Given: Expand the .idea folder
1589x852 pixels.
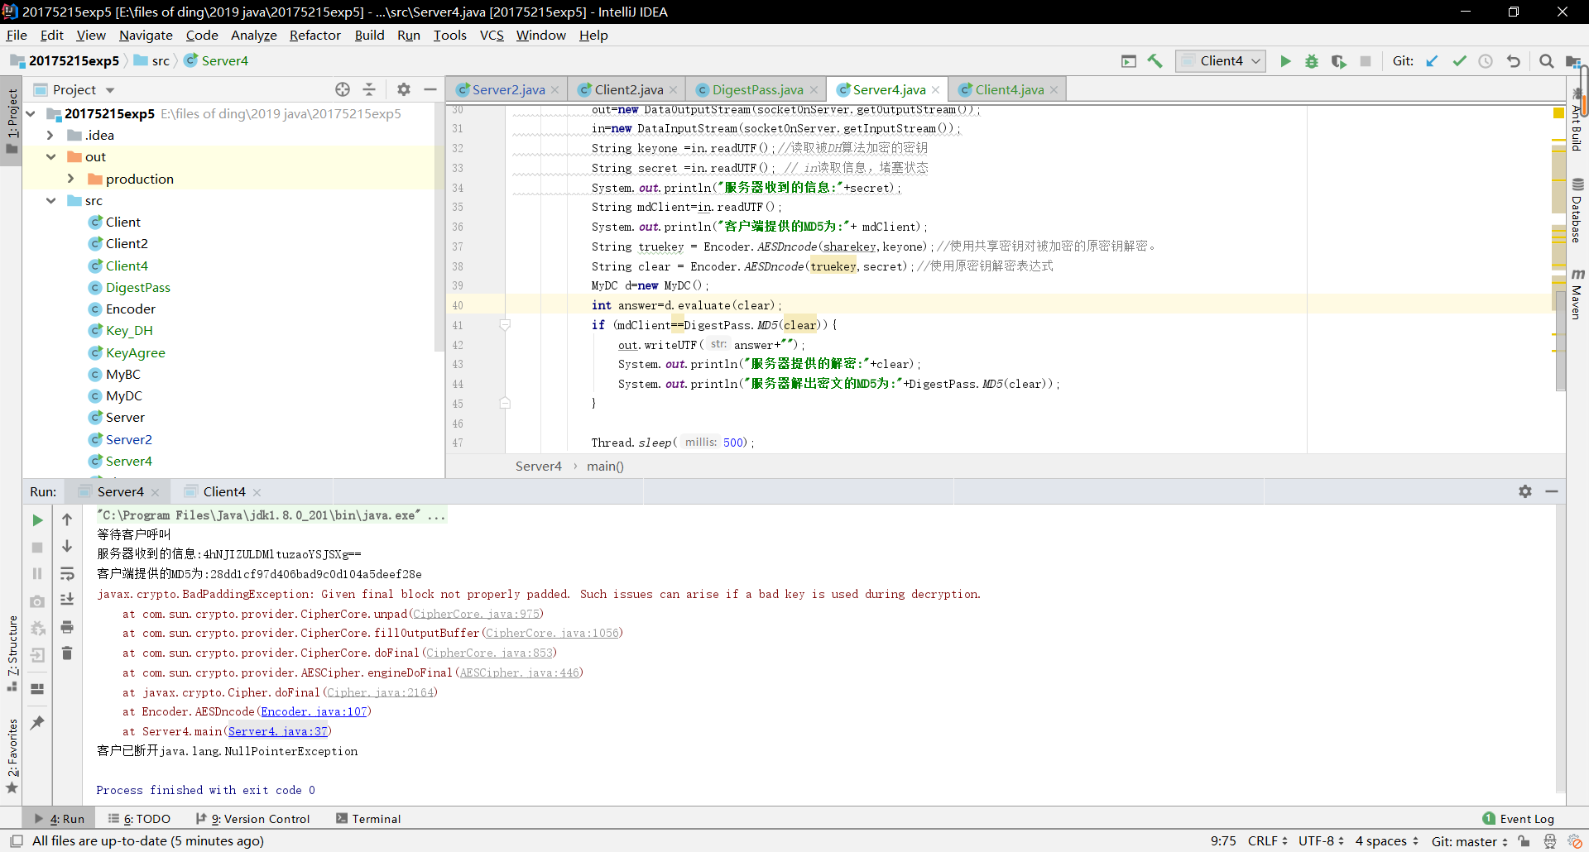Looking at the screenshot, I should (x=50, y=136).
